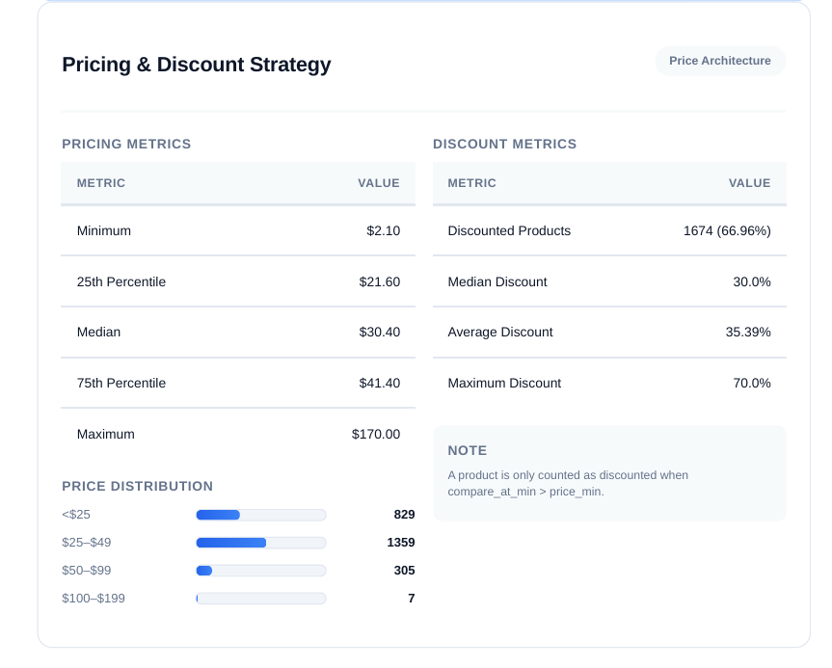
Task: Click the Price Architecture badge
Action: click(x=719, y=61)
